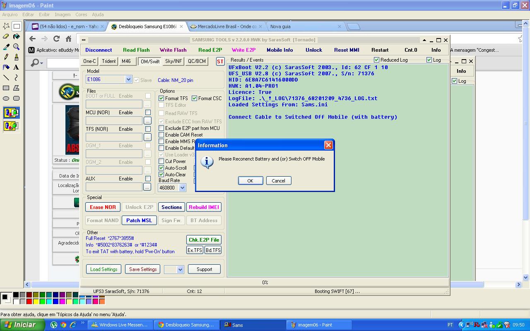The height and width of the screenshot is (331, 530).
Task: Select the rectangular Select tool in Paint
Action: click(17, 26)
